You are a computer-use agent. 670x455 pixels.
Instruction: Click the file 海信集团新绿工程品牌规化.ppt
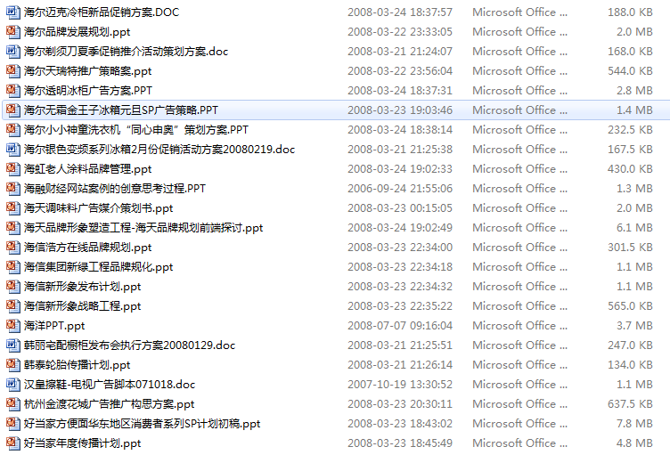(x=98, y=267)
